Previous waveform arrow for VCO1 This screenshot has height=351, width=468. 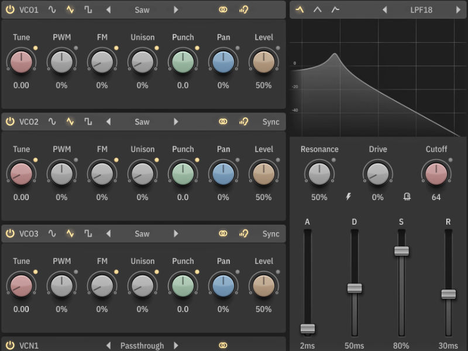108,10
